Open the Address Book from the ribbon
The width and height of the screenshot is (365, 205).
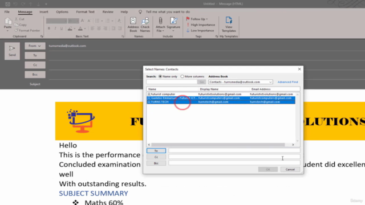133,24
